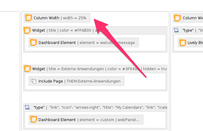Select the Column Width 'width = 25%' placeholder
This screenshot has height=131, width=203.
pyautogui.click(x=60, y=18)
